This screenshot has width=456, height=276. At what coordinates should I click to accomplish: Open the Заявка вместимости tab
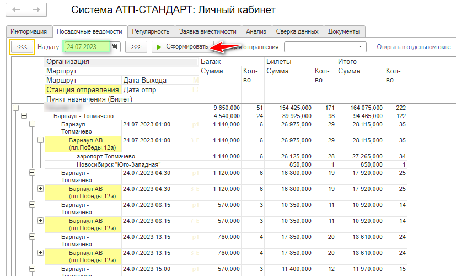click(208, 31)
